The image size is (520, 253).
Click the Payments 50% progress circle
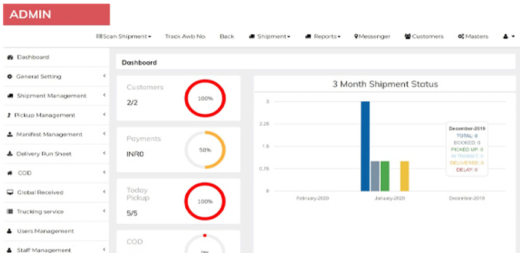(x=205, y=149)
